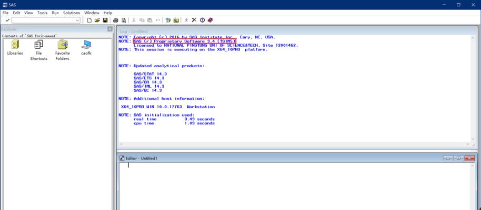Open a file with the Open folder icon

[x=97, y=20]
